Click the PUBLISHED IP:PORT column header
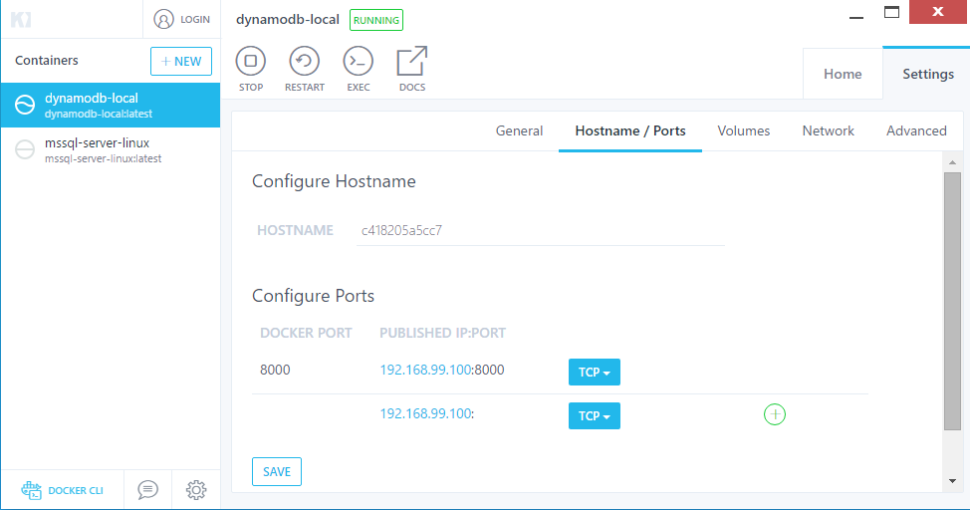The image size is (970, 510). [442, 333]
